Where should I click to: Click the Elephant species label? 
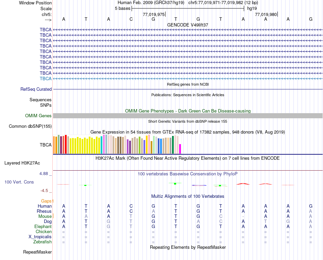[x=43, y=226]
